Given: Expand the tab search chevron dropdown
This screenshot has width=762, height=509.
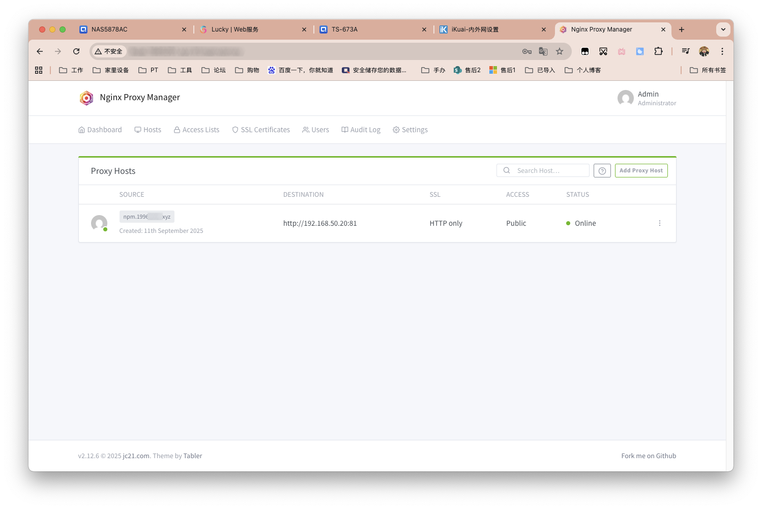Looking at the screenshot, I should click(x=723, y=29).
